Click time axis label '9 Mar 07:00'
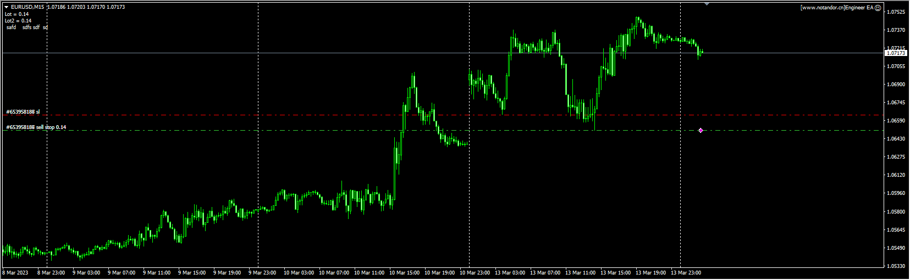The width and height of the screenshot is (910, 280). pyautogui.click(x=122, y=273)
